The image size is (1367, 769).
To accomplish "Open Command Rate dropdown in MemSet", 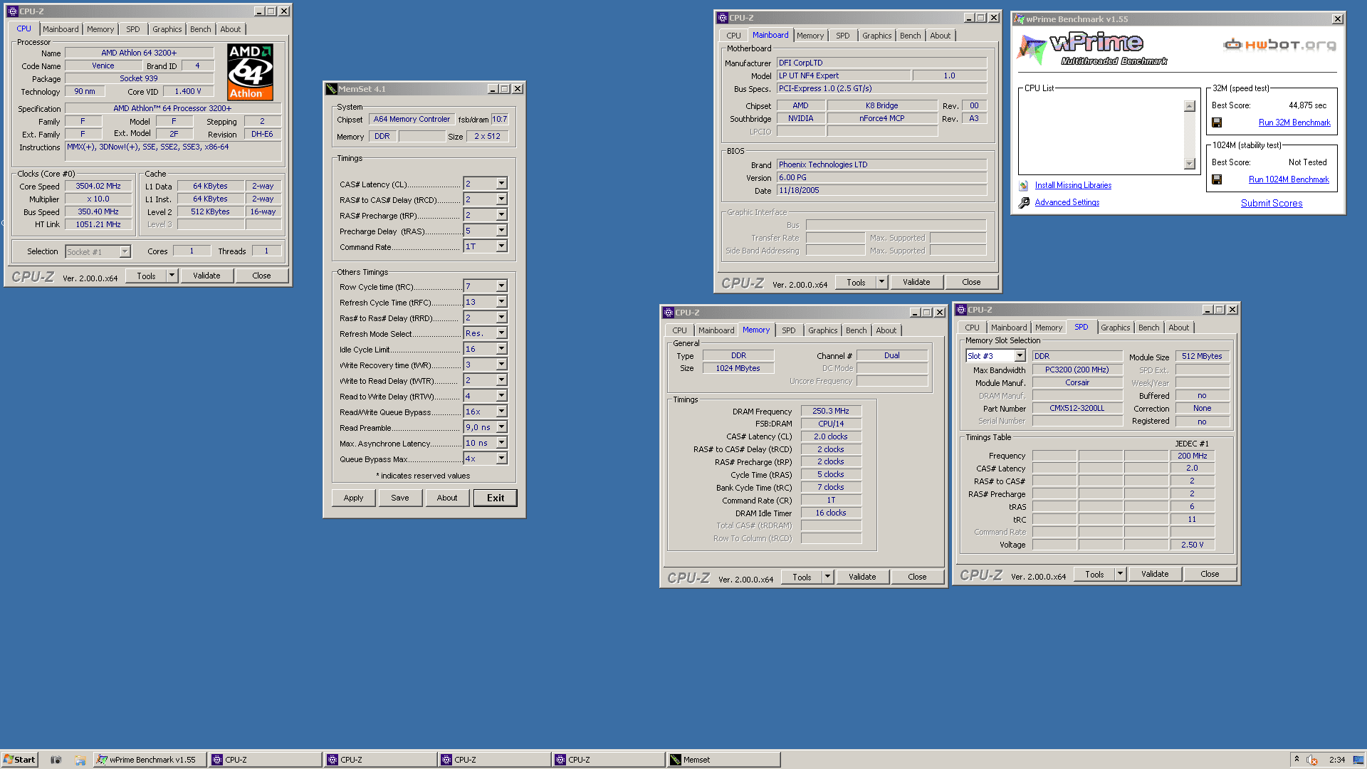I will [x=501, y=246].
